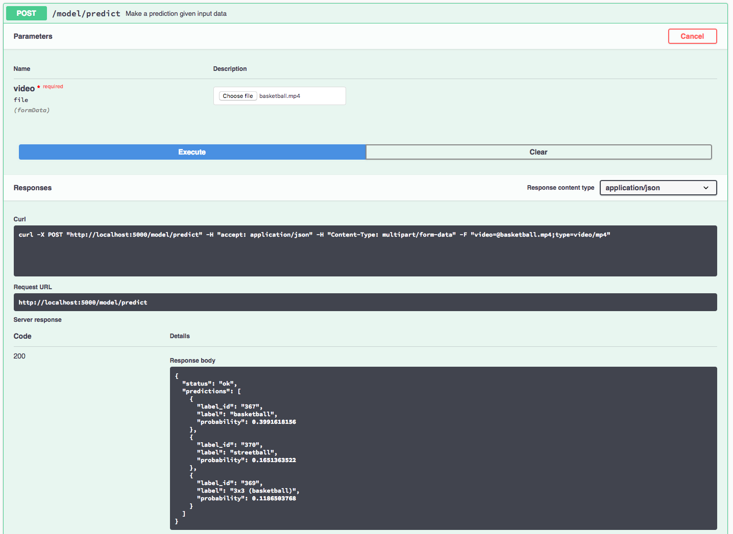The width and height of the screenshot is (733, 534).
Task: Collapse the /model/predict endpoint path
Action: point(86,13)
